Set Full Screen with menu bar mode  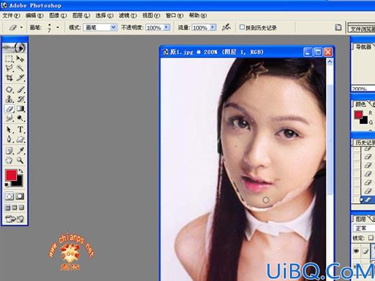click(x=14, y=208)
